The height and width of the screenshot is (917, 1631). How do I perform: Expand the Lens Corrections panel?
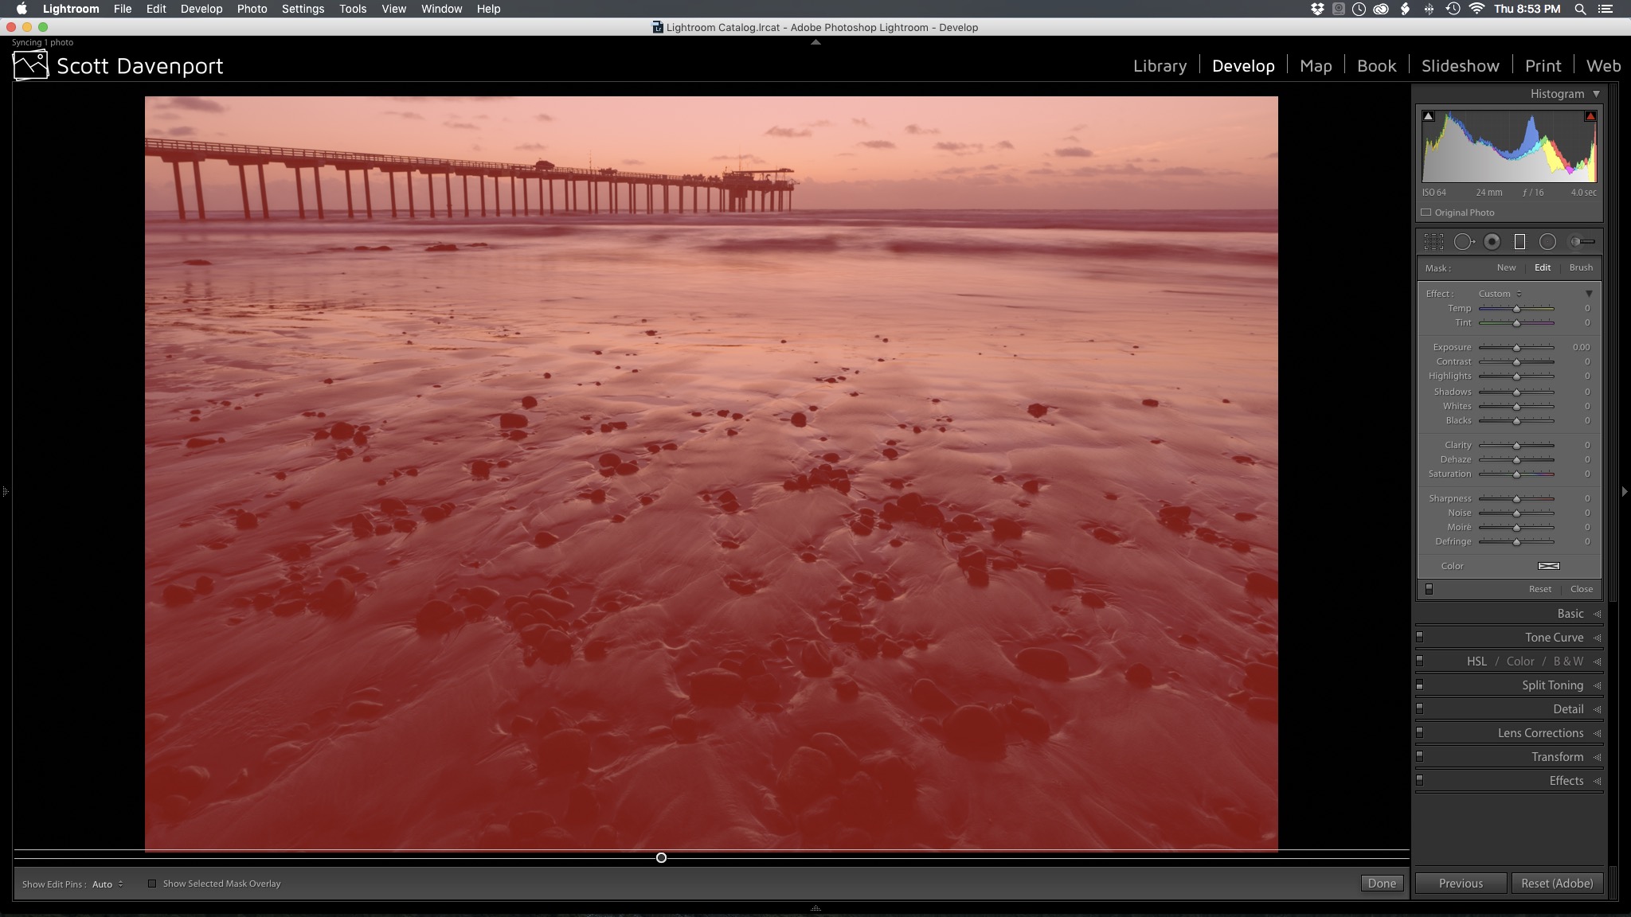coord(1597,733)
